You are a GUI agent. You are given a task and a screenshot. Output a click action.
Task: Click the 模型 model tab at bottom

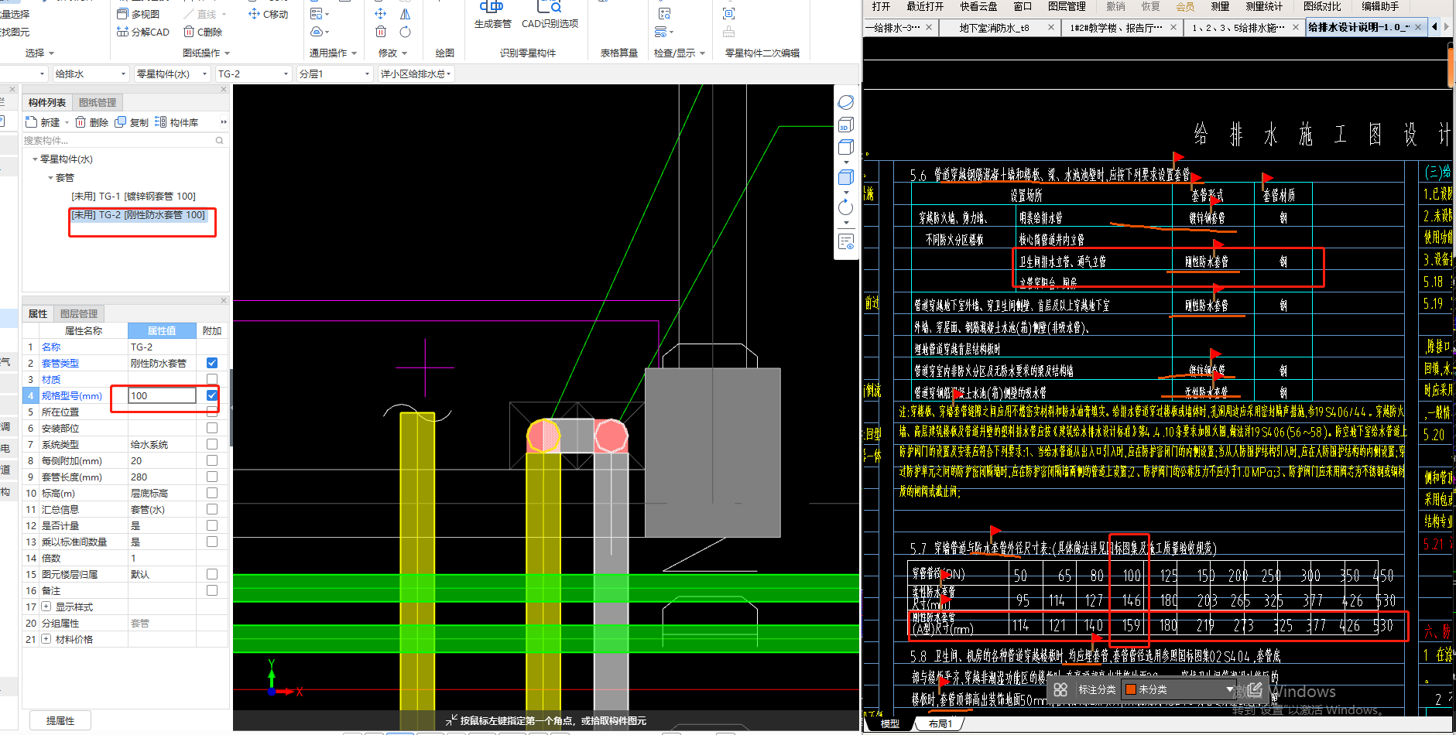pyautogui.click(x=890, y=724)
